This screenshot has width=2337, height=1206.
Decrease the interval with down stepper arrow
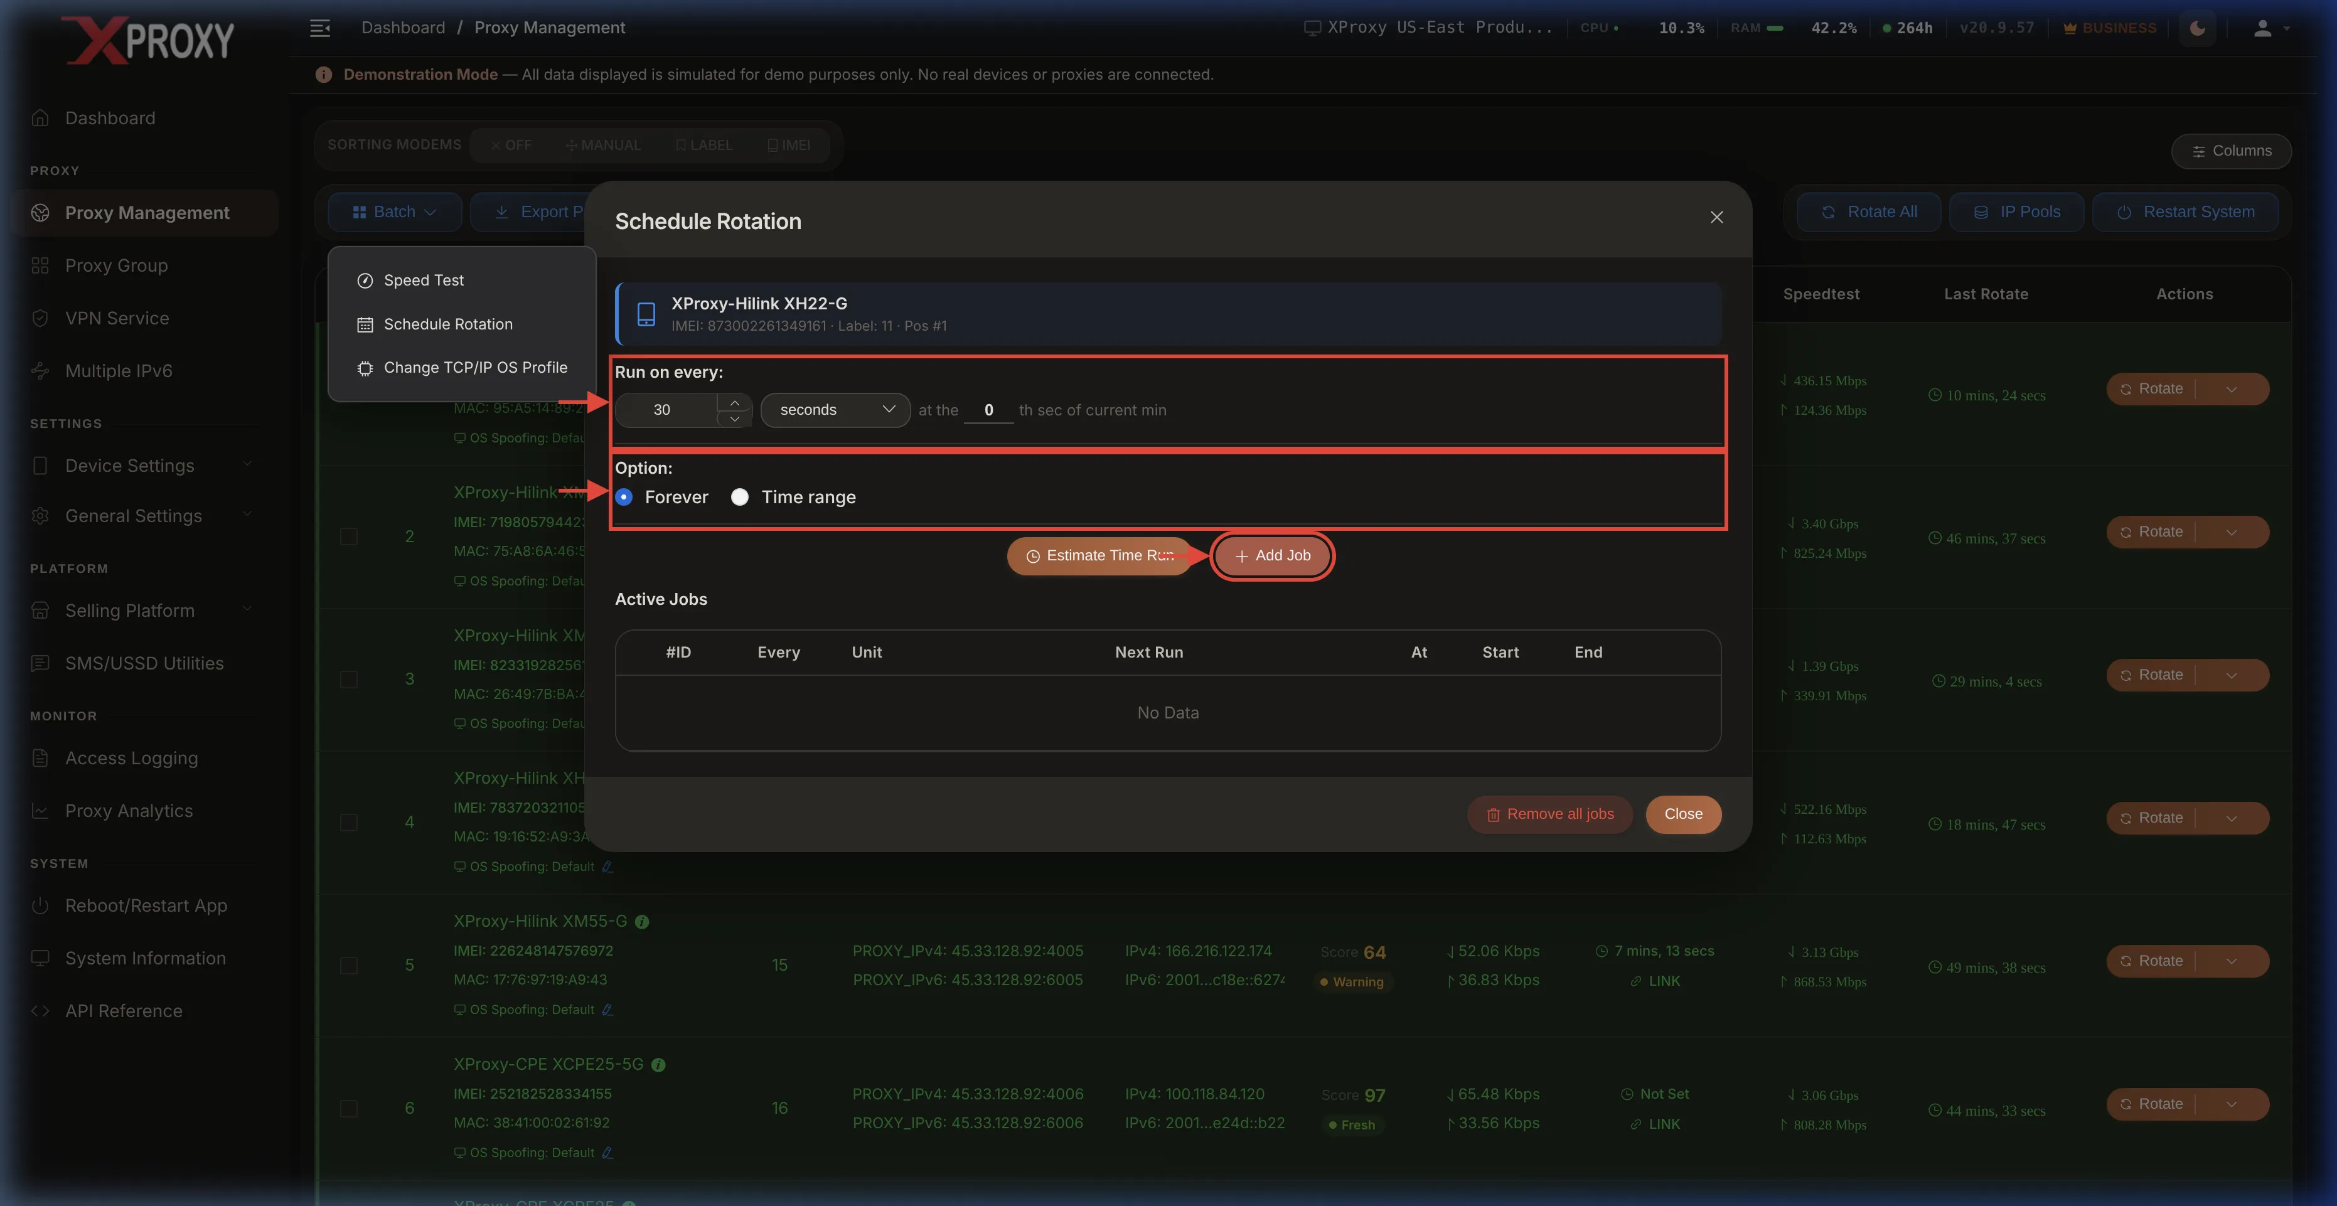coord(735,419)
